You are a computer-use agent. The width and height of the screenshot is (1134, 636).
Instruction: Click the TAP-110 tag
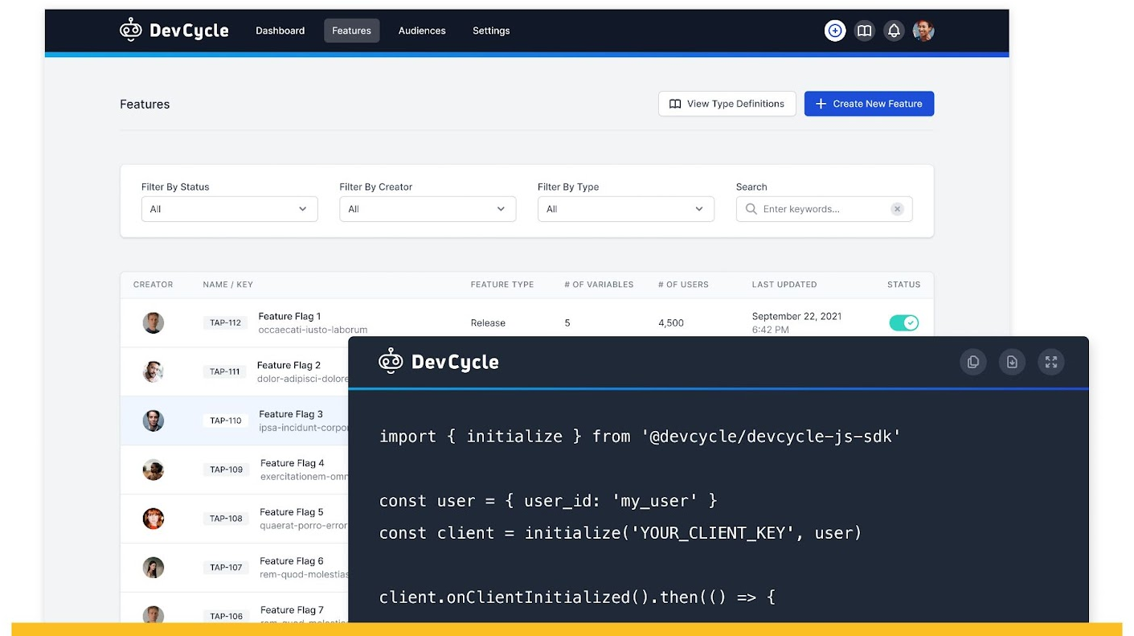point(226,421)
